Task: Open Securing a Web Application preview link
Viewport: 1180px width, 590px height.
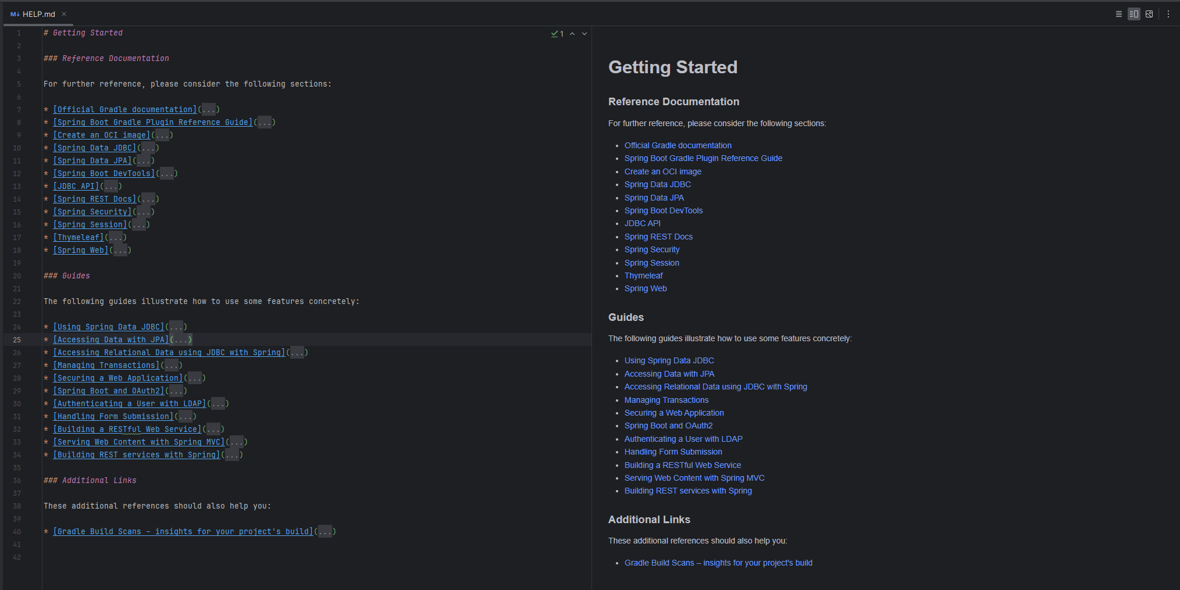Action: tap(674, 413)
